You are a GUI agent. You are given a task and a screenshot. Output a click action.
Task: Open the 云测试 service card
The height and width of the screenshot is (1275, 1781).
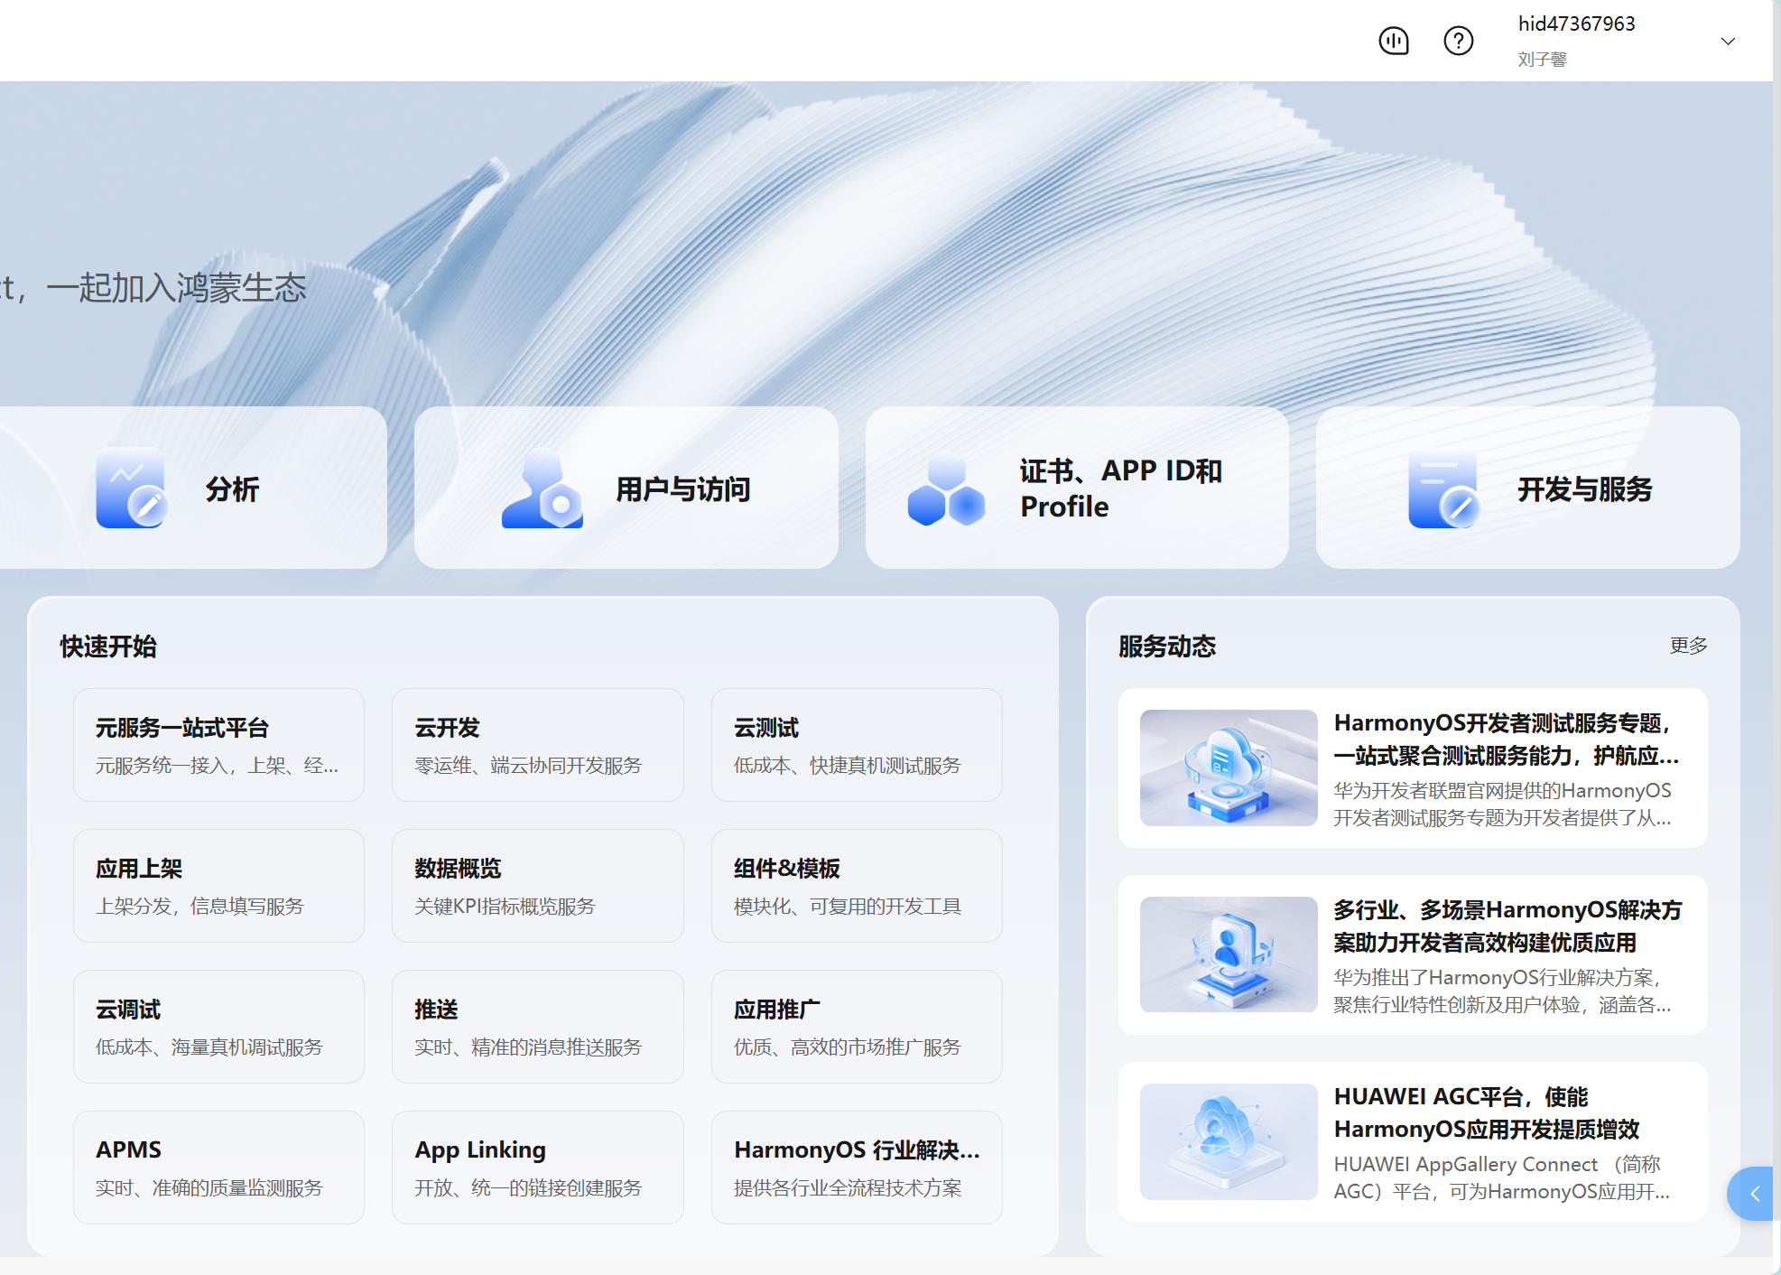click(x=856, y=744)
